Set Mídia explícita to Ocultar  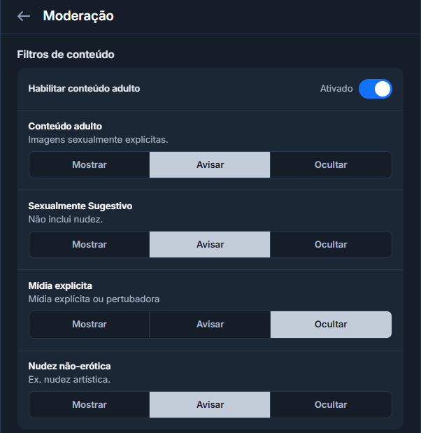point(331,325)
